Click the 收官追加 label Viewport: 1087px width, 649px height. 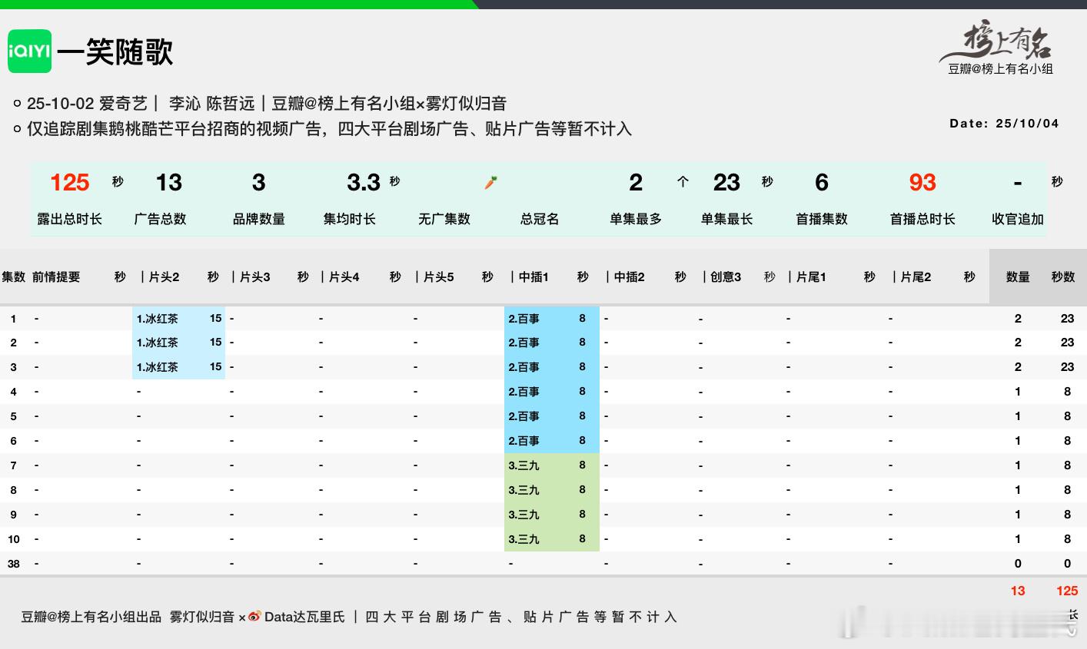[1018, 219]
